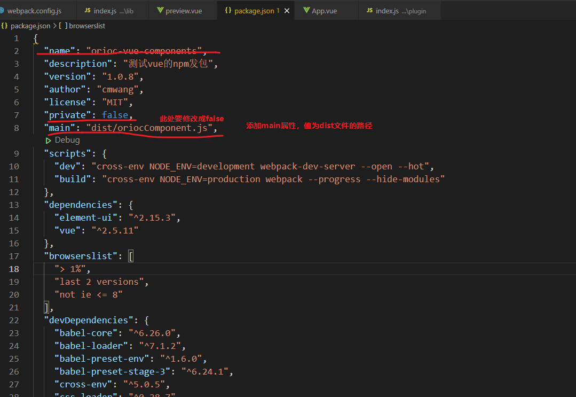576x397 pixels.
Task: Switch to the webpack.config.js tab
Action: pos(34,11)
